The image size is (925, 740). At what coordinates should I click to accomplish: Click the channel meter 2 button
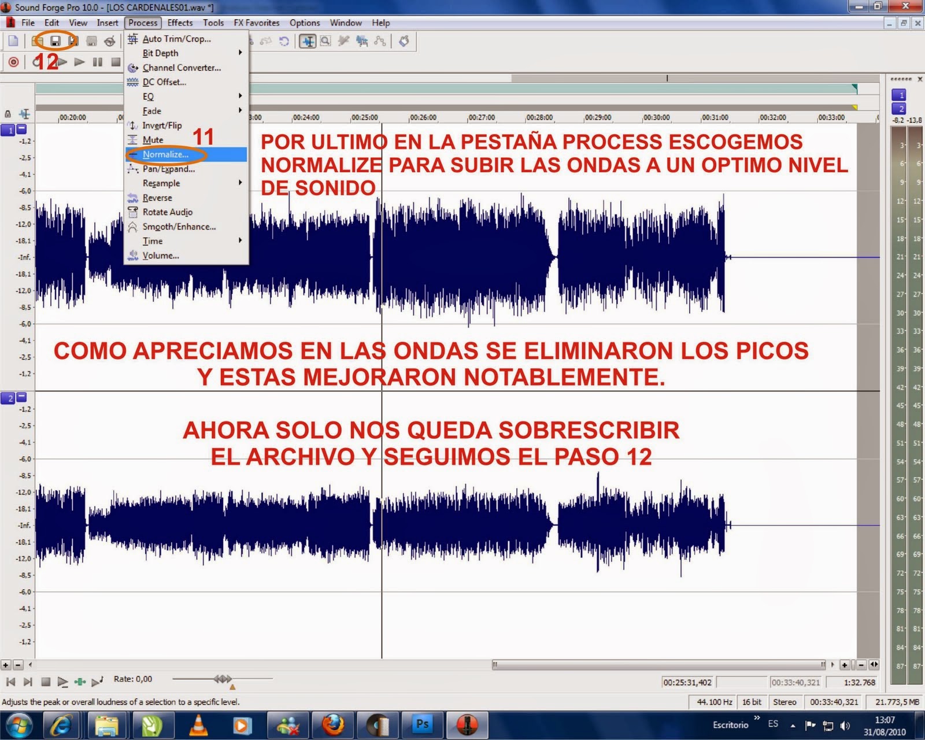(x=898, y=108)
